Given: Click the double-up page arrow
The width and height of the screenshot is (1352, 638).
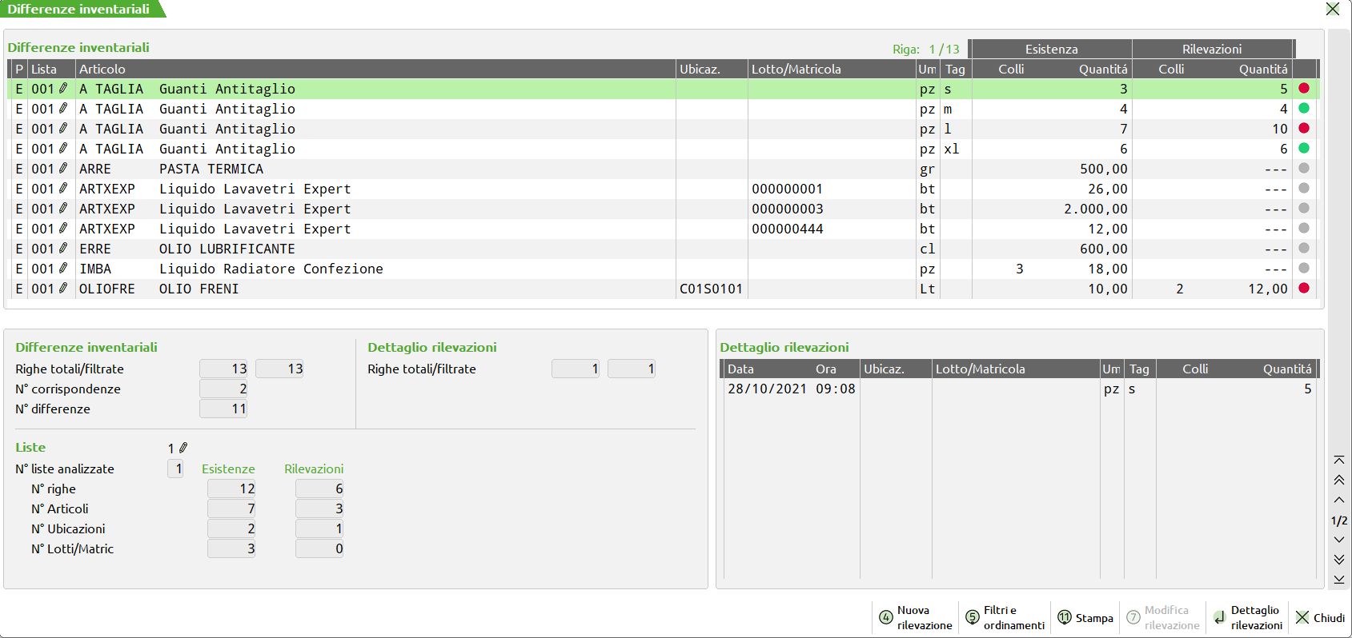Looking at the screenshot, I should [1338, 480].
